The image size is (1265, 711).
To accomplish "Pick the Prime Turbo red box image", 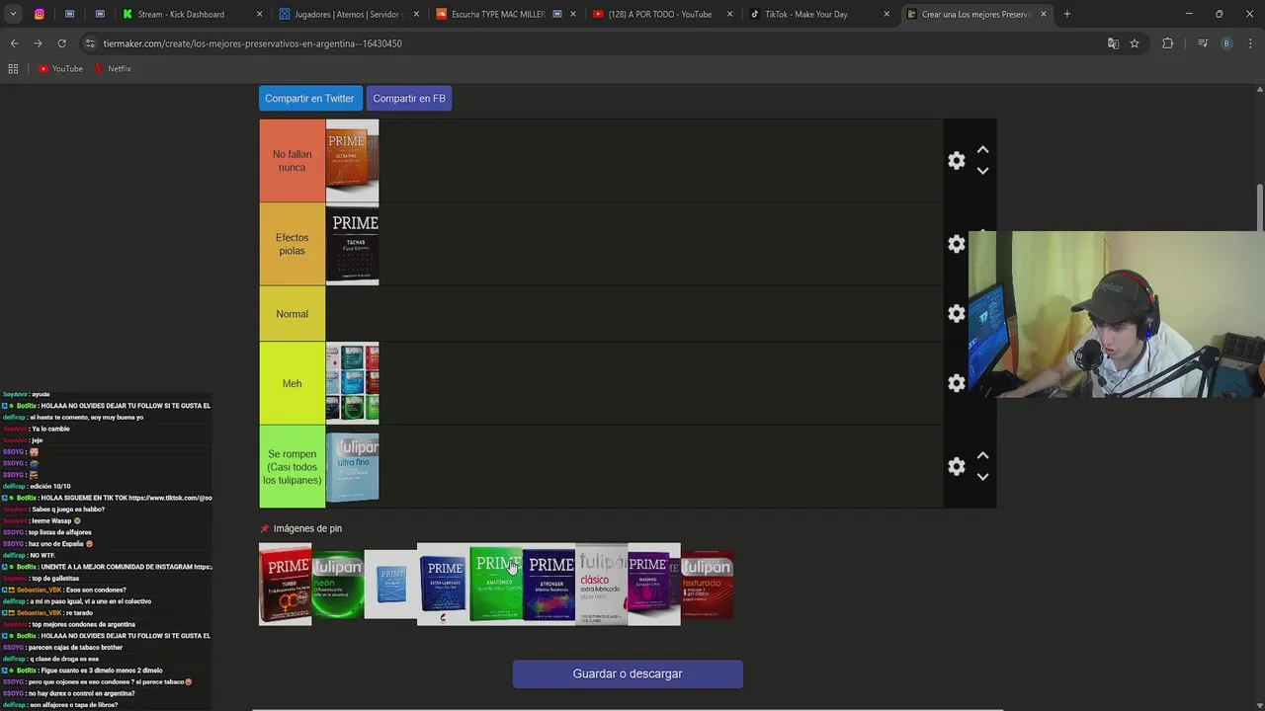I will point(285,584).
